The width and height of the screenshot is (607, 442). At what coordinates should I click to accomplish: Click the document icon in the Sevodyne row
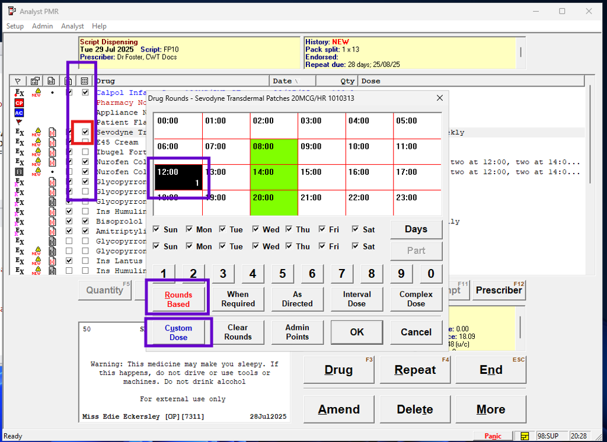coord(52,133)
